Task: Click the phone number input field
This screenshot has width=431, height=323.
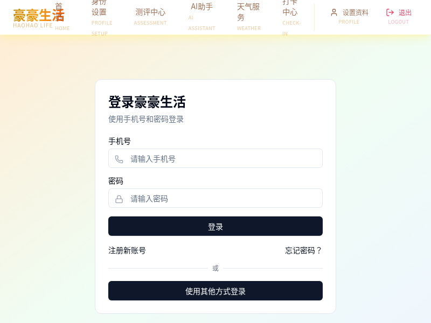Action: 215,158
